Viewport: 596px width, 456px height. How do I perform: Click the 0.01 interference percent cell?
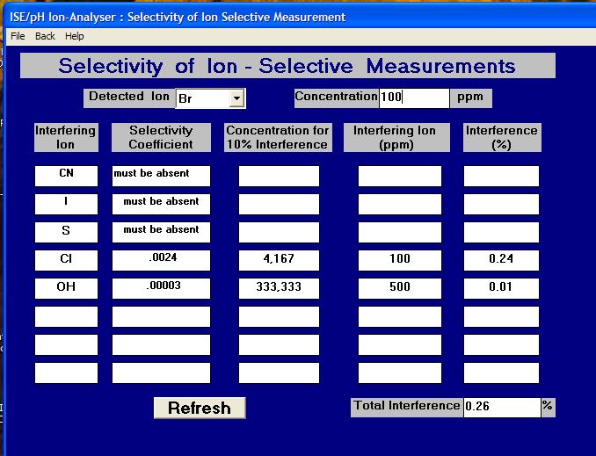tap(501, 288)
